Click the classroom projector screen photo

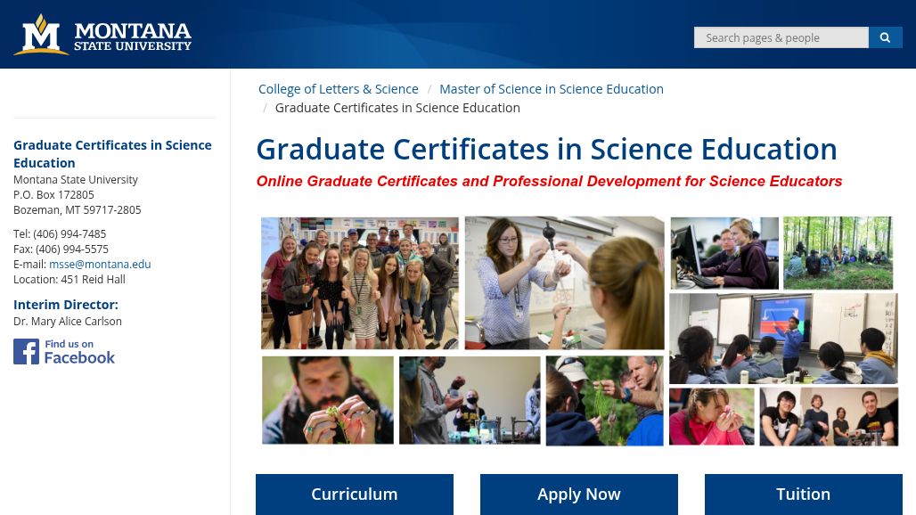coord(783,339)
